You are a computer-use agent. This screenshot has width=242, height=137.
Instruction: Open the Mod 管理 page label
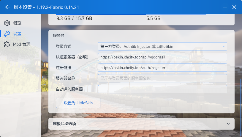click(22, 44)
